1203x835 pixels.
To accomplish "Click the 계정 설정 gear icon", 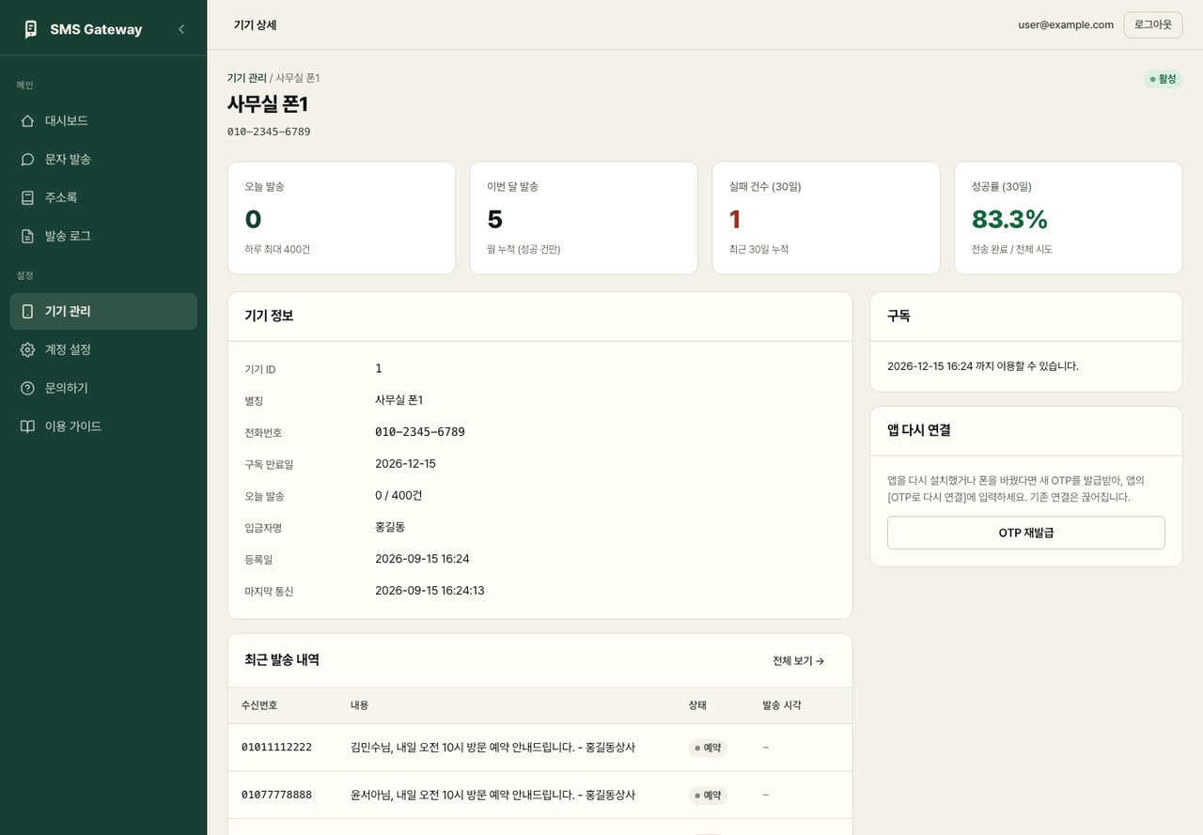I will point(27,350).
